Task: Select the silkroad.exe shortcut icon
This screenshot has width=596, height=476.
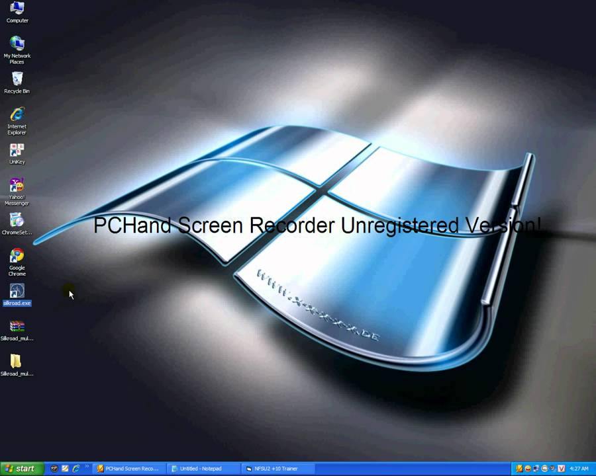Action: (x=17, y=295)
